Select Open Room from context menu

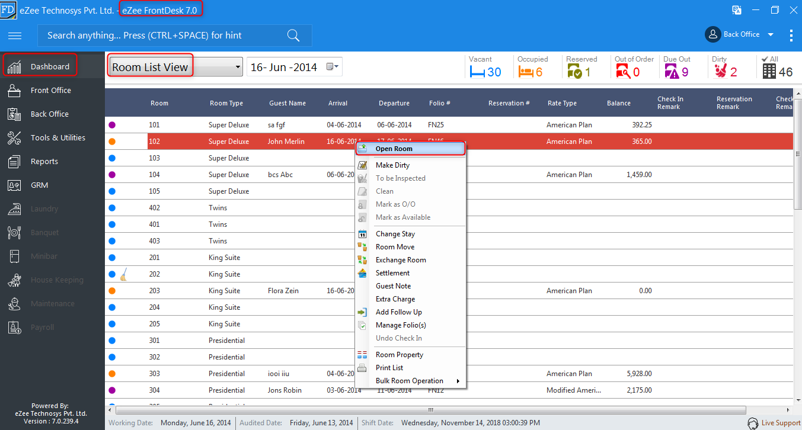click(x=410, y=149)
